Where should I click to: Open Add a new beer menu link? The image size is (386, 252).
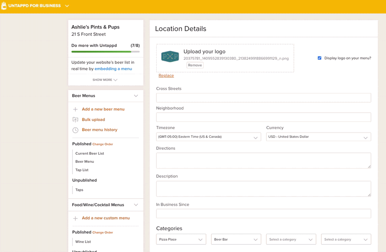103,109
